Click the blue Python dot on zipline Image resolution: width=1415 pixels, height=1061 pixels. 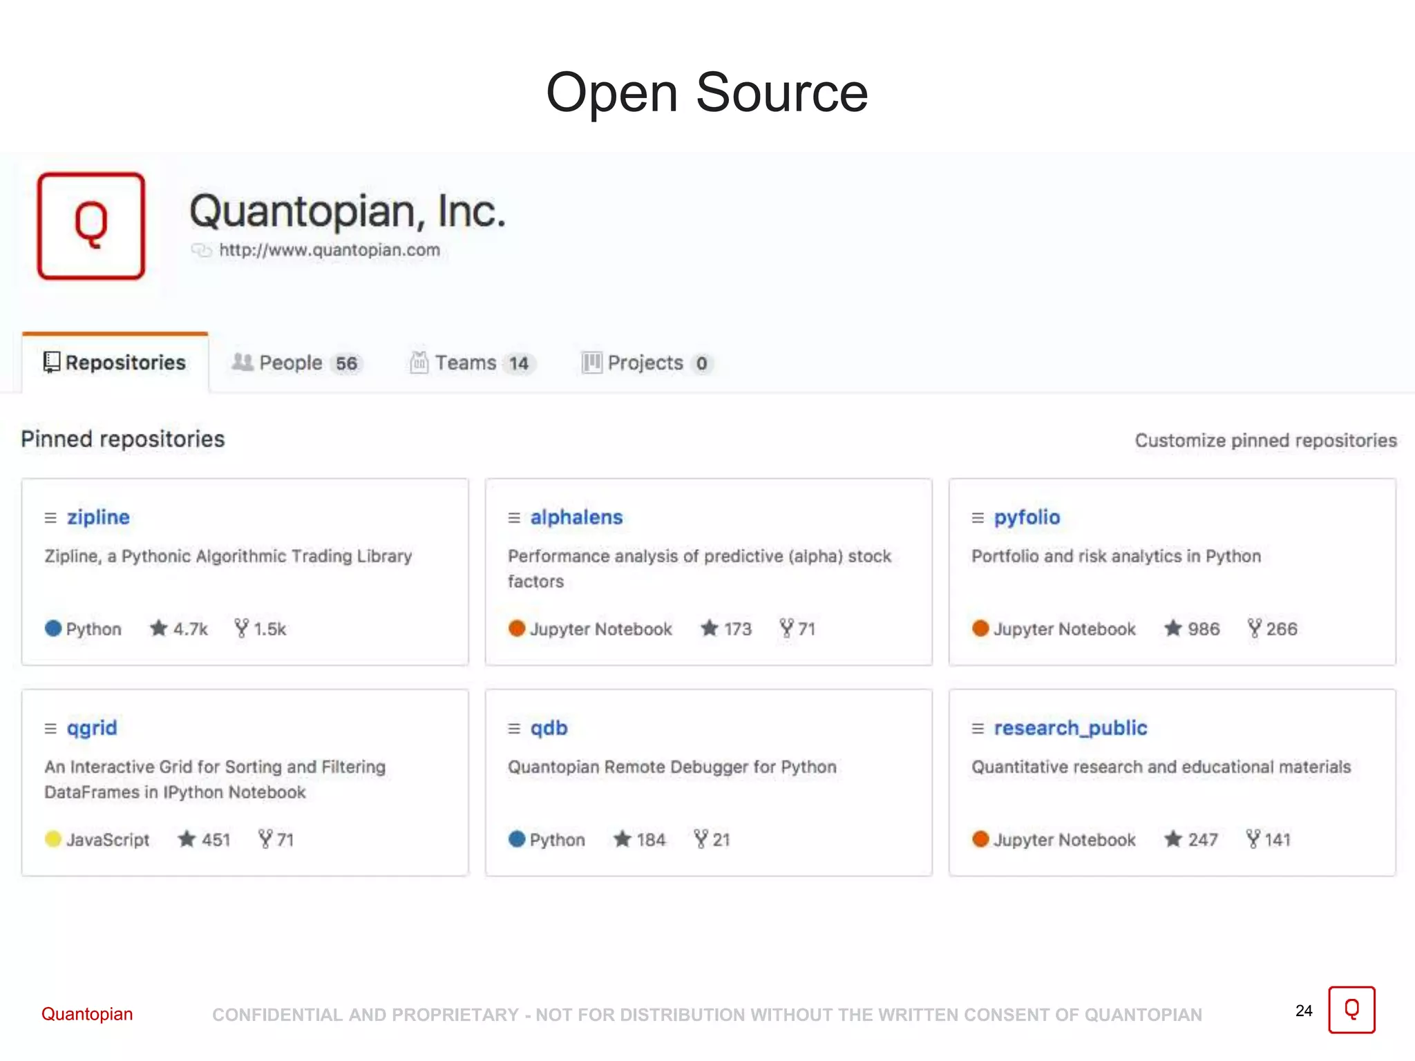pos(53,628)
